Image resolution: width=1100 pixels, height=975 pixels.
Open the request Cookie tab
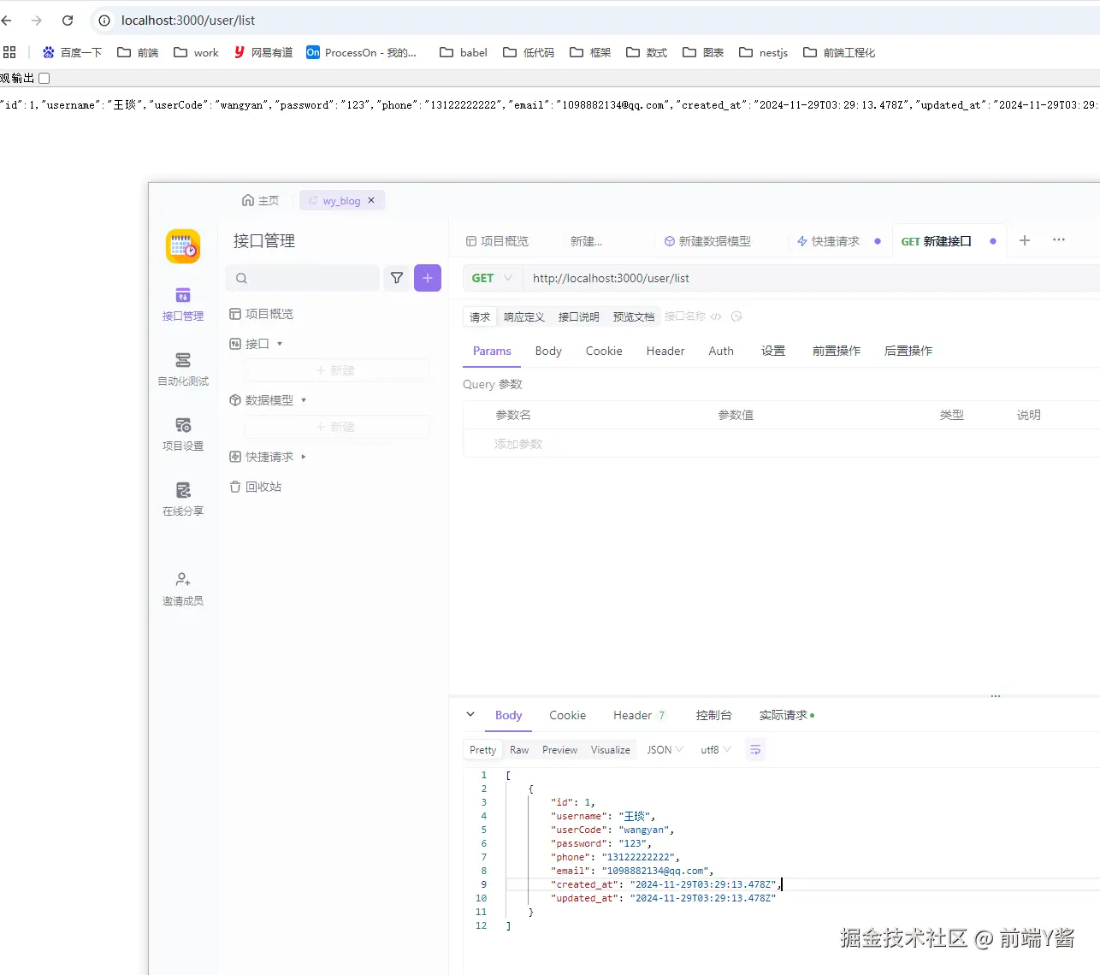[604, 351]
